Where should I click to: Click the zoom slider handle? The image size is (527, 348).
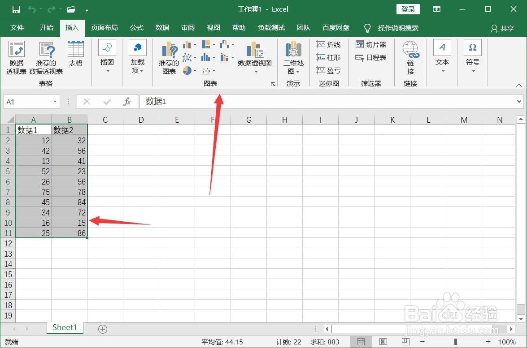click(x=455, y=342)
